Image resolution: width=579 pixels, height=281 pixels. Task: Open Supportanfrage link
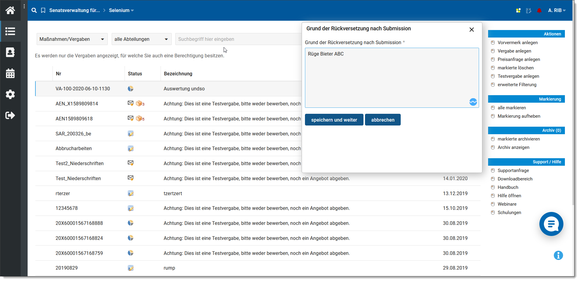pyautogui.click(x=513, y=171)
